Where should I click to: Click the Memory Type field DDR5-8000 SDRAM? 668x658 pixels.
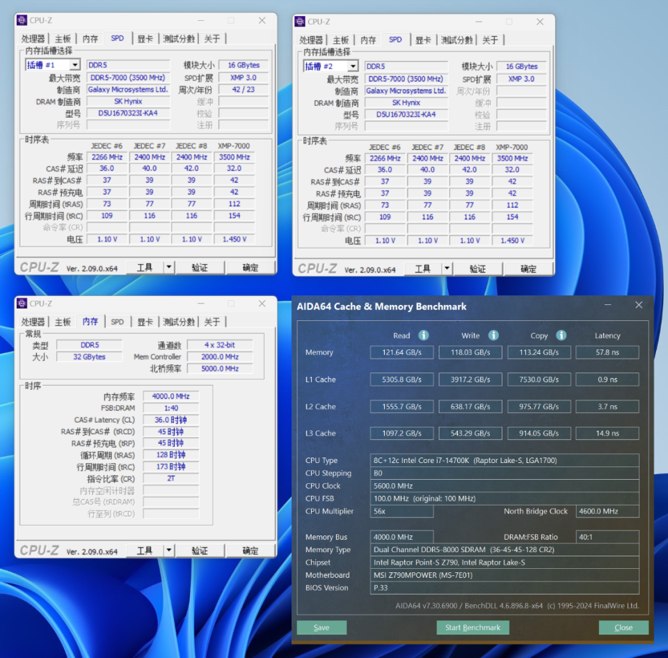tap(504, 550)
